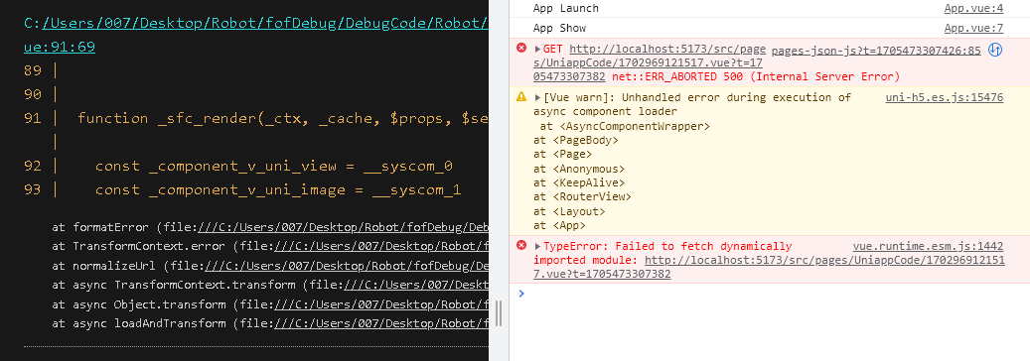Click the console input prompt line
Screen dimensions: 1030x361
click(x=769, y=294)
